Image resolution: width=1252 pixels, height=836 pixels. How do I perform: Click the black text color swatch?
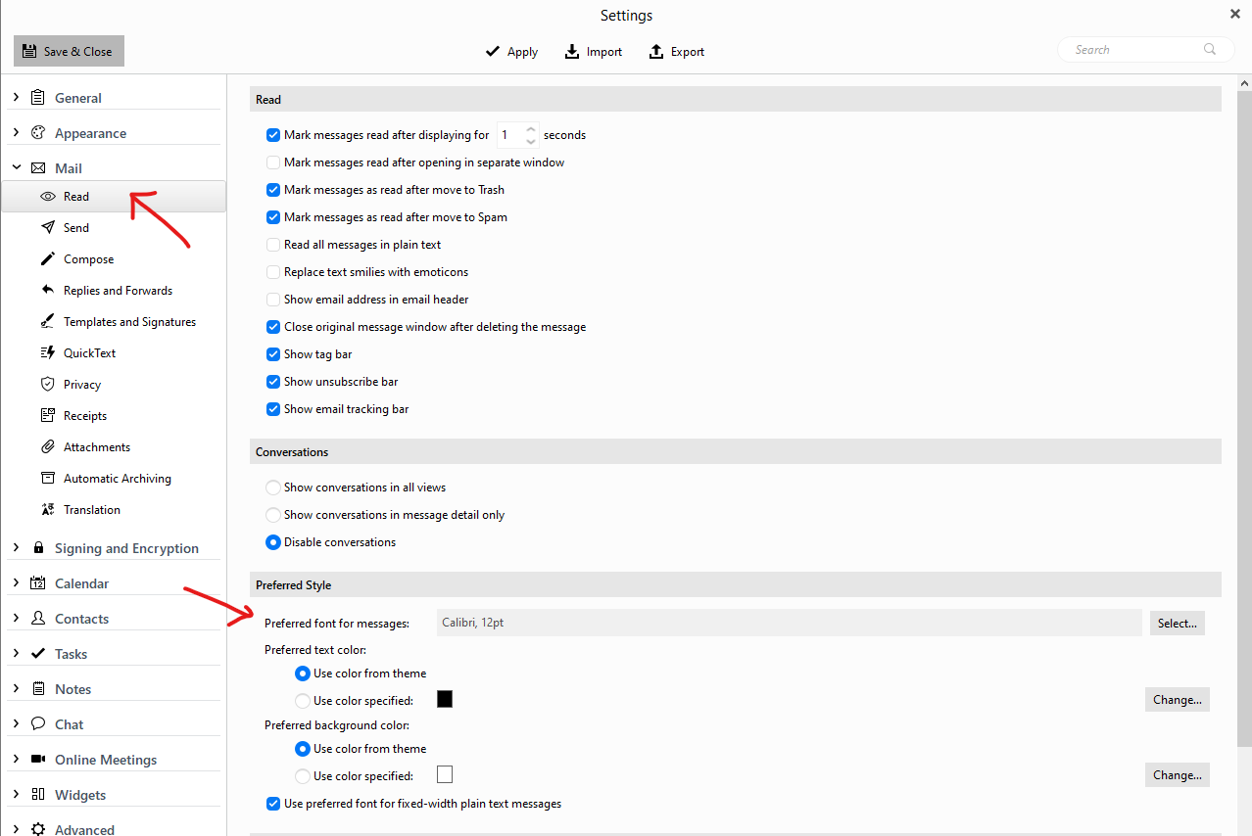pos(445,699)
